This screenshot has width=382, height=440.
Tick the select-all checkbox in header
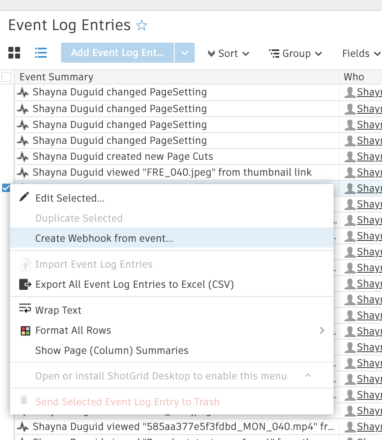[6, 77]
